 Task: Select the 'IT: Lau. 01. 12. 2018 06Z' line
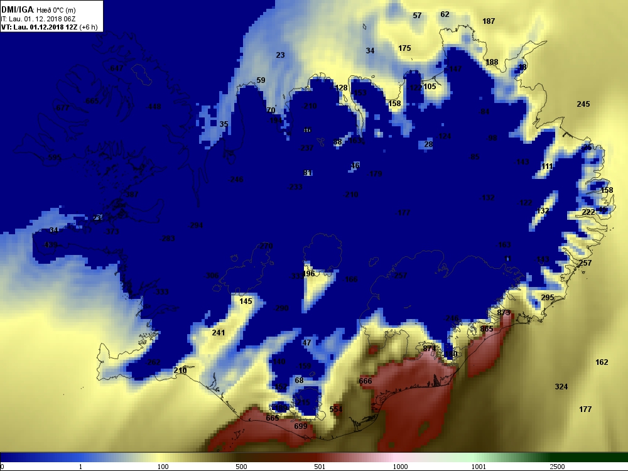point(38,19)
